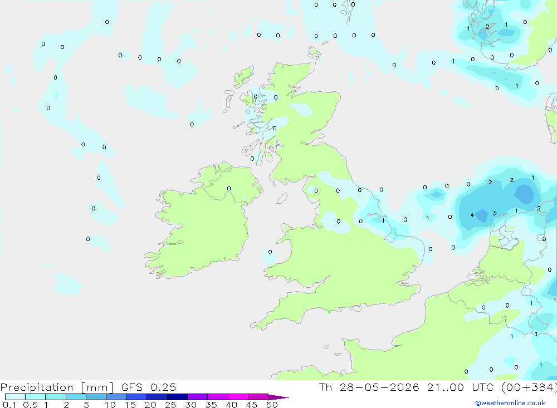Click the legend scale label "10"

[x=110, y=405]
